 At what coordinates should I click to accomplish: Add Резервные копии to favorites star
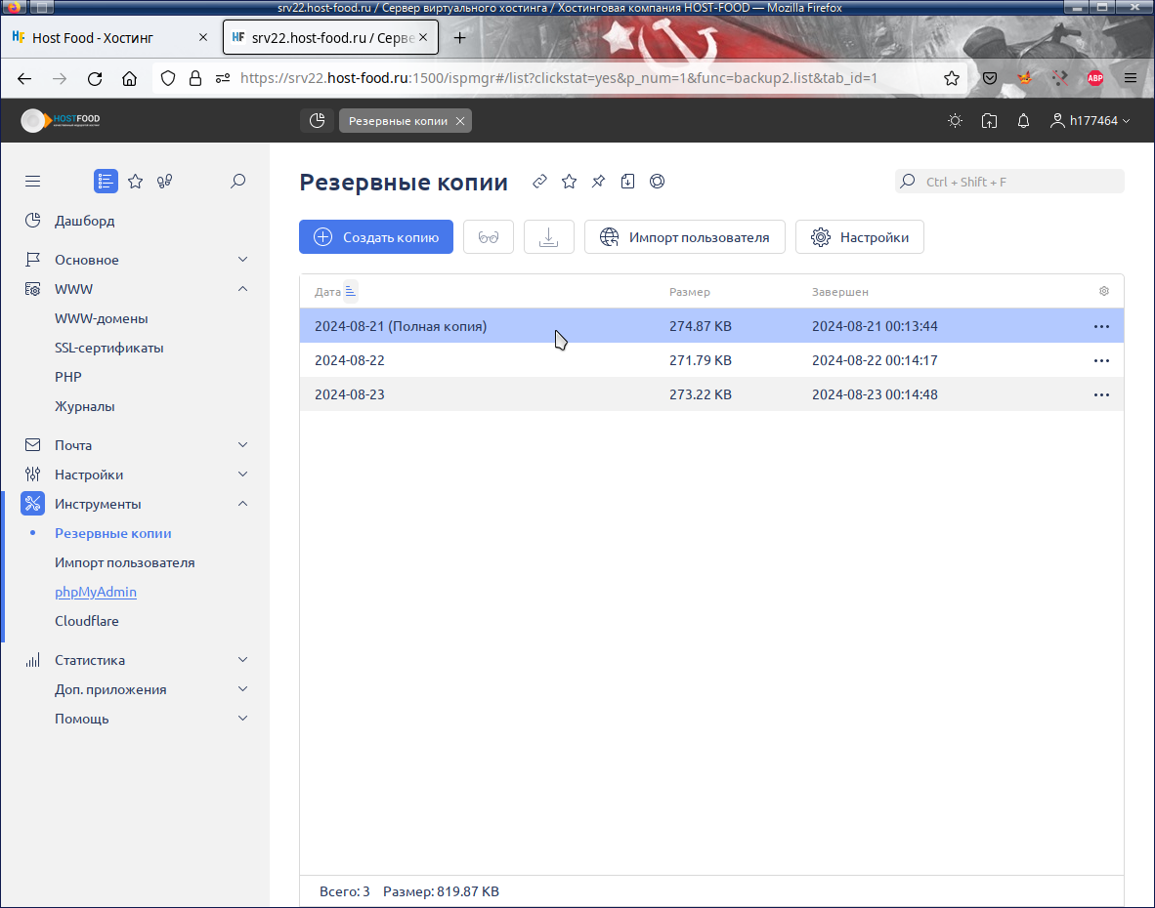coord(570,181)
